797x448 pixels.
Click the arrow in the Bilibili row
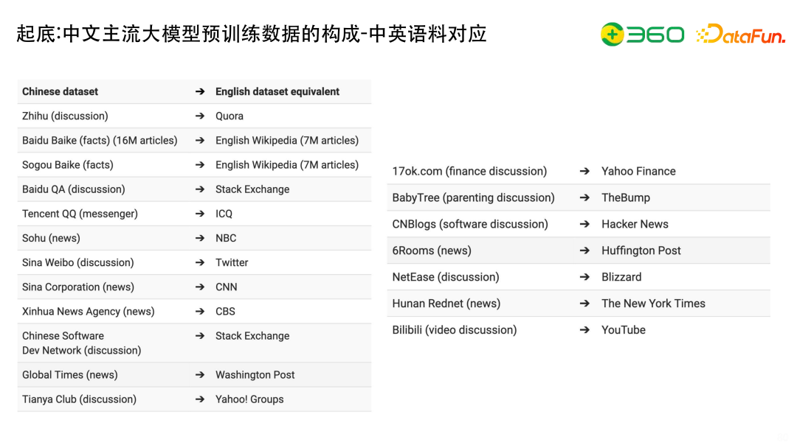click(584, 330)
